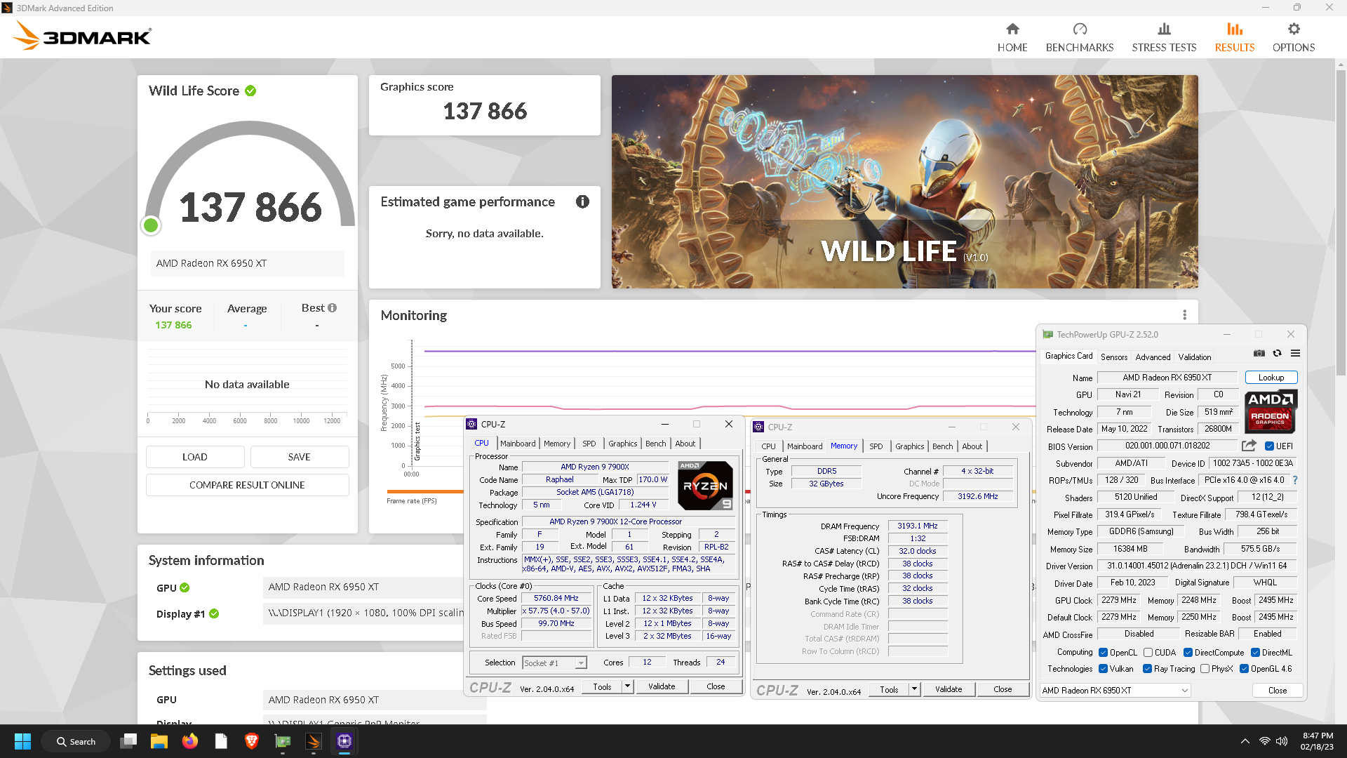Open the Validation tab in GPU-Z
Viewport: 1347px width, 758px height.
point(1195,357)
